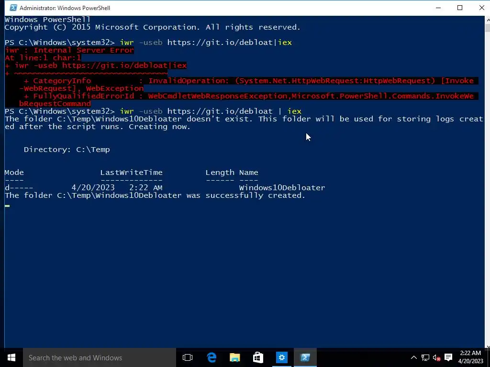This screenshot has height=367, width=490.
Task: Close the Administrator PowerShell window
Action: (481, 8)
